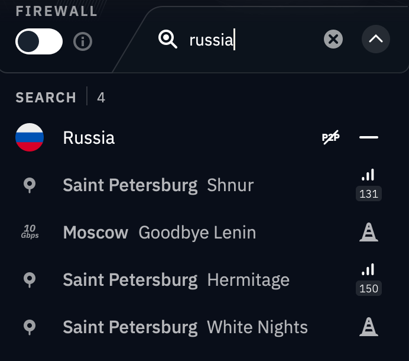Click the Russia flag icon
This screenshot has height=361, width=409.
click(30, 138)
